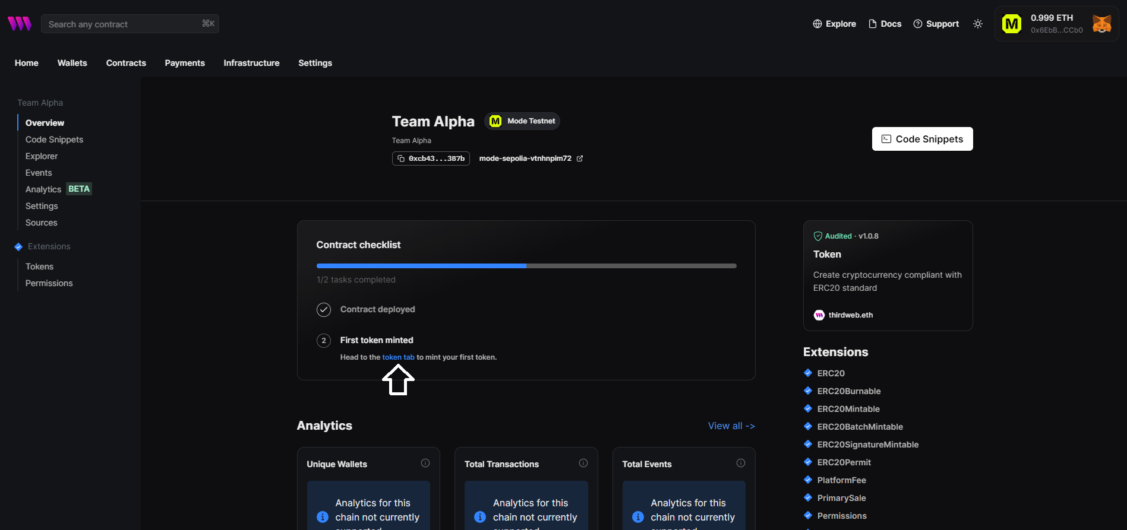Click diamond icon beside ERC20SignatureMintable
The height and width of the screenshot is (530, 1127).
point(808,444)
